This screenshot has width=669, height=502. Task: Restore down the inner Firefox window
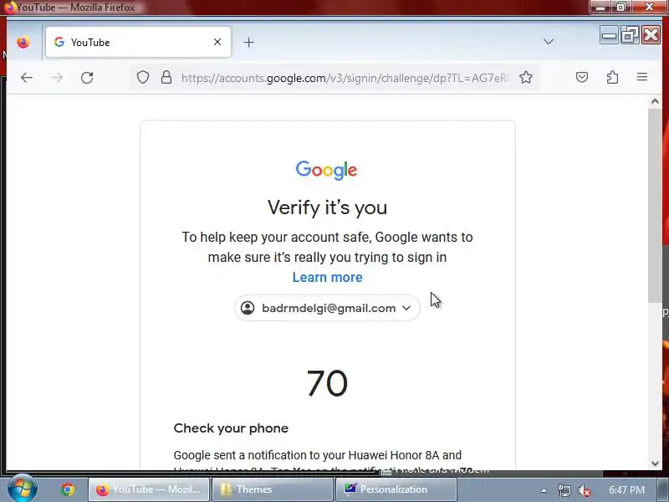click(x=630, y=34)
